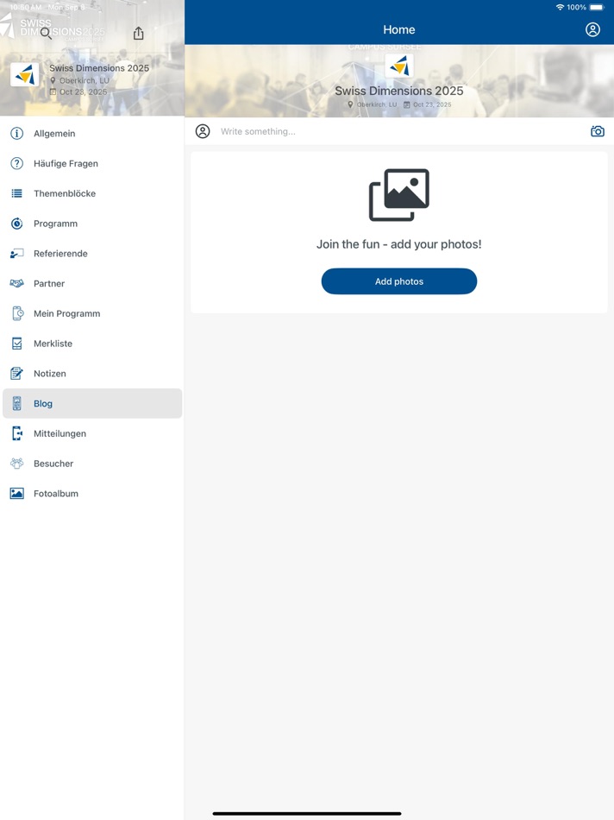This screenshot has height=820, width=614.
Task: Select the Partner menu entry
Action: [x=92, y=283]
